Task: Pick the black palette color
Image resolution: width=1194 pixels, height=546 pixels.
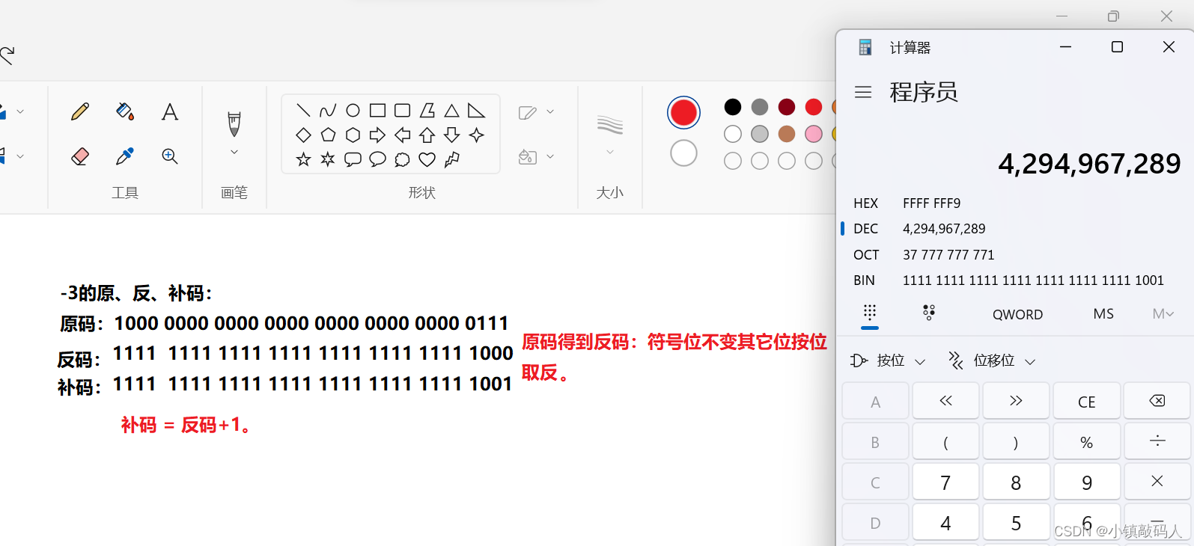Action: point(733,107)
